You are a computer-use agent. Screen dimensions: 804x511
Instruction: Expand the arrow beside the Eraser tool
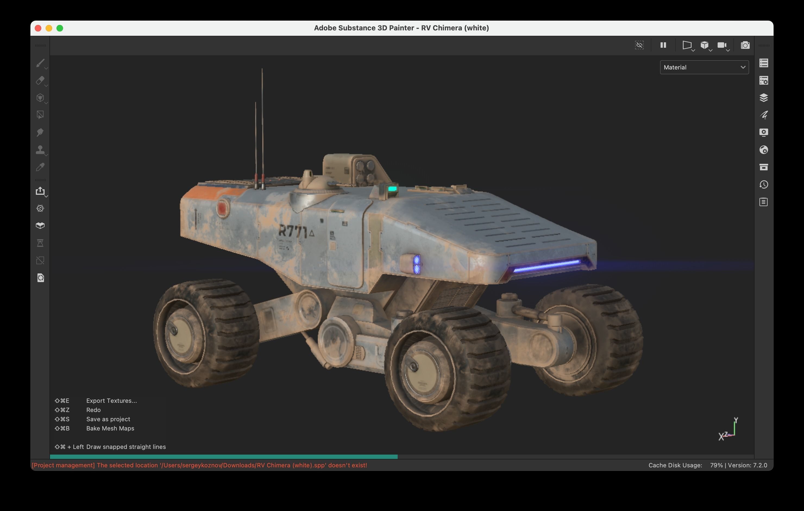pyautogui.click(x=46, y=86)
